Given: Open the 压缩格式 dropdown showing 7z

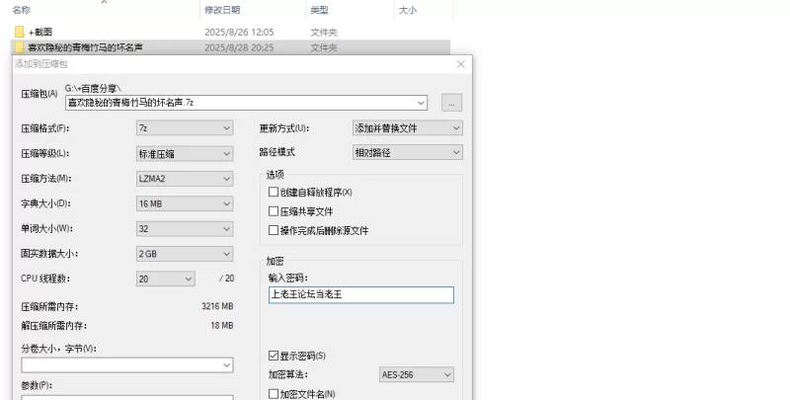Looking at the screenshot, I should (x=185, y=128).
